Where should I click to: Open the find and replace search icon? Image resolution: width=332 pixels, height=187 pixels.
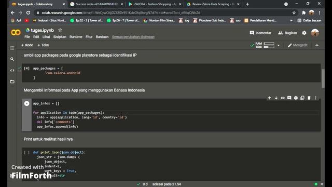coord(12,59)
